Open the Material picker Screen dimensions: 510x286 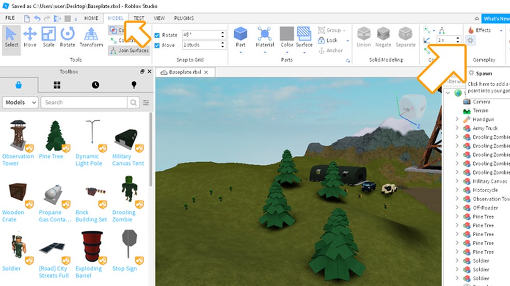[x=265, y=37]
